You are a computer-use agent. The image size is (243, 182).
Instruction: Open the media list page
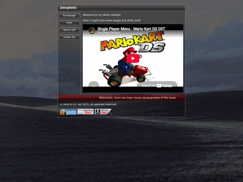(x=69, y=37)
